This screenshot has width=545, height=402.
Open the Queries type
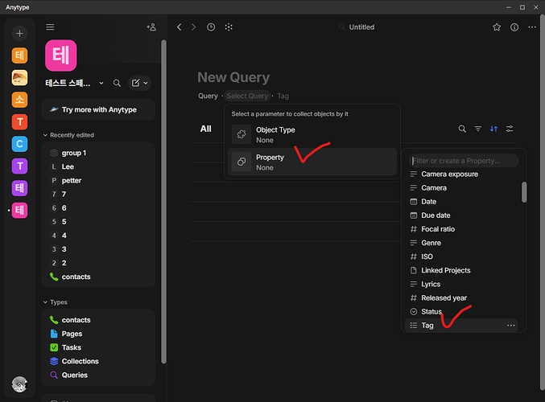pos(98,375)
